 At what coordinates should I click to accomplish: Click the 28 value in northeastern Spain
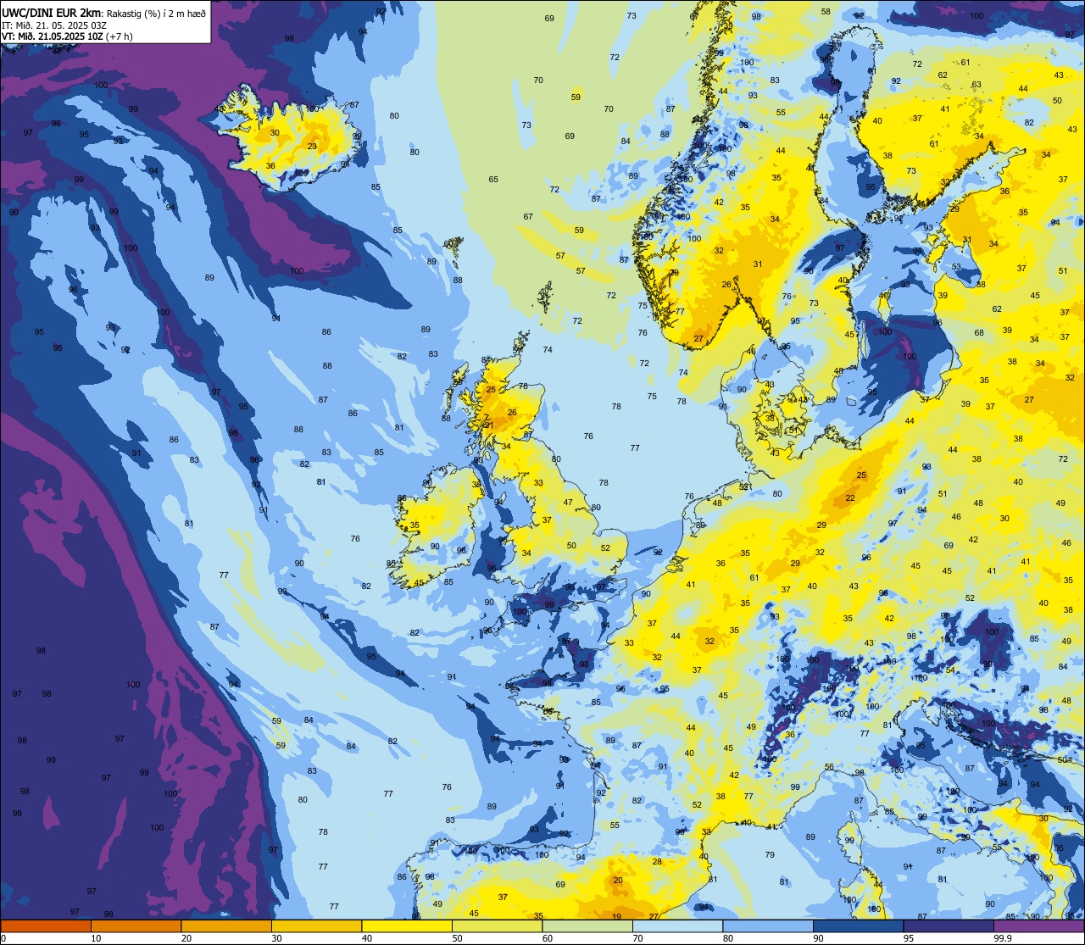pos(657,861)
